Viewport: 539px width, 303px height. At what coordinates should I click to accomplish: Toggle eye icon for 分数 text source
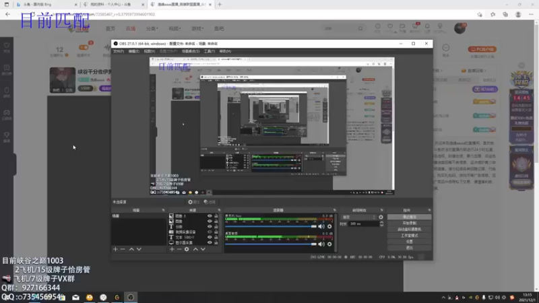pos(210,226)
